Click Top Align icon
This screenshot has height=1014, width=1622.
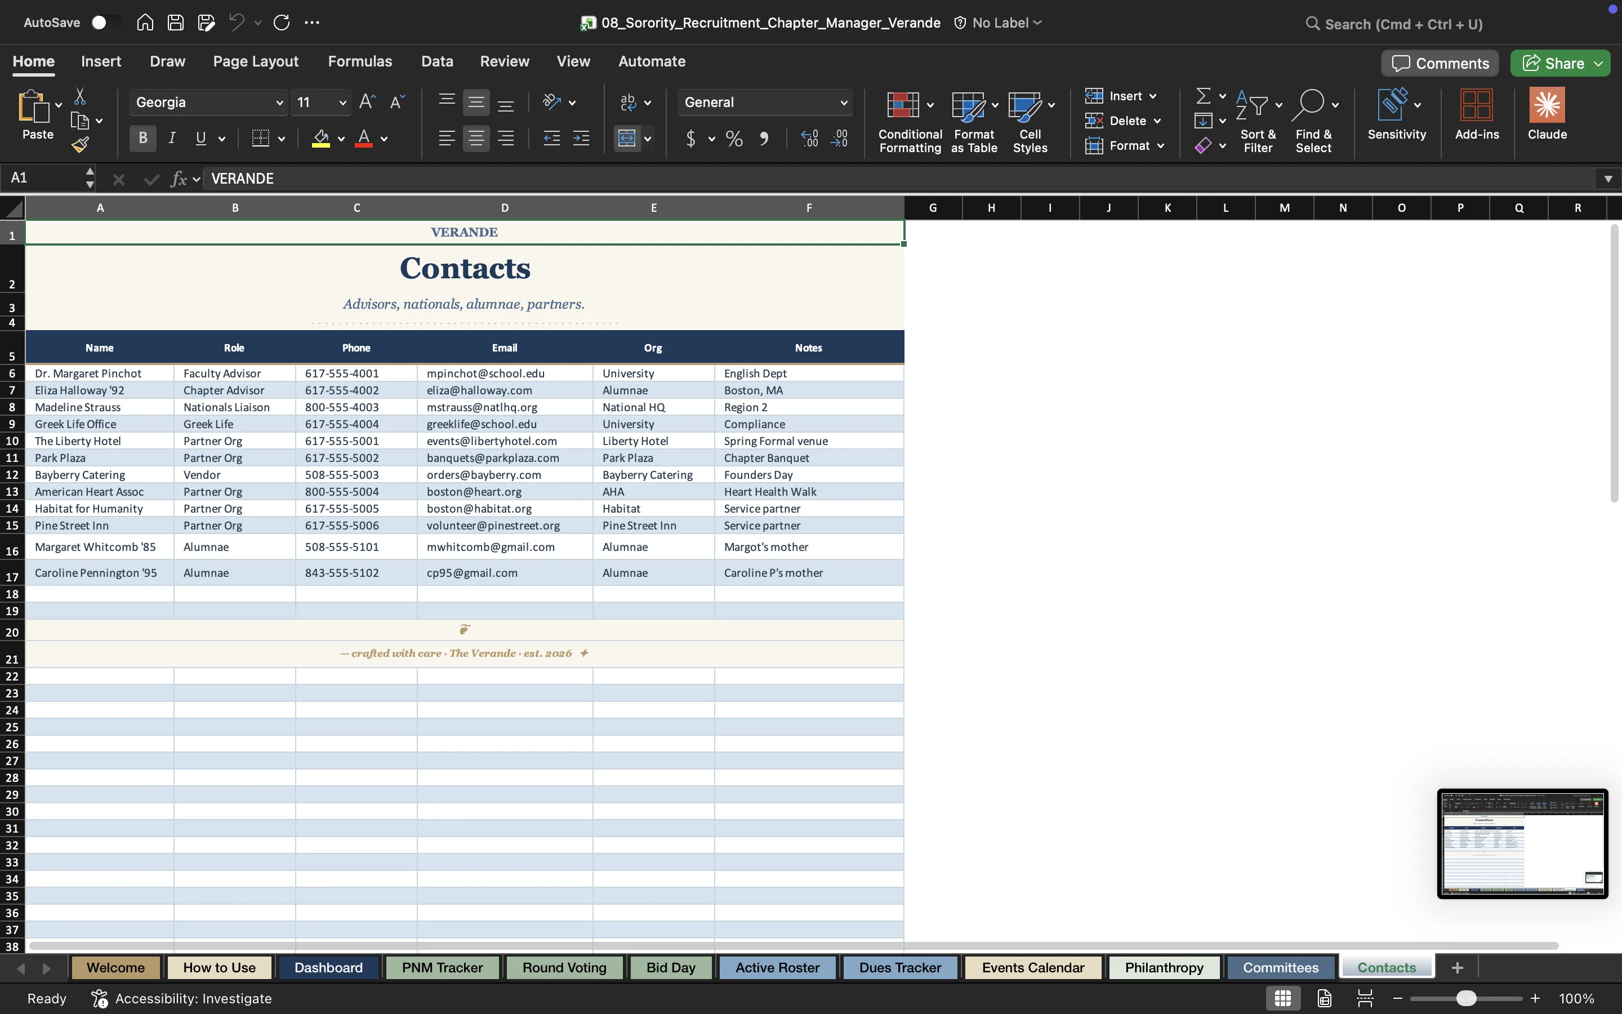point(447,102)
